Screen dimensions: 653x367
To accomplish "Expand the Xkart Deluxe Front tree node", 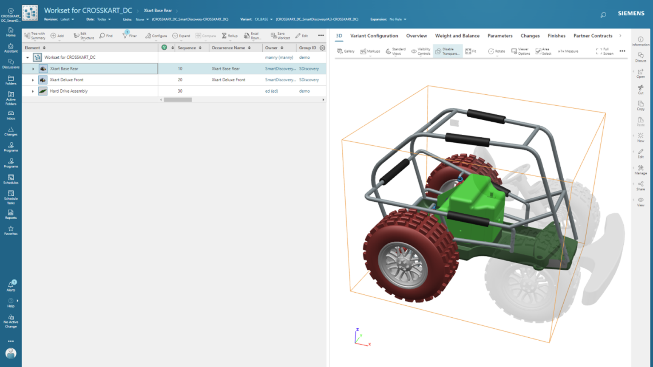I will 33,79.
